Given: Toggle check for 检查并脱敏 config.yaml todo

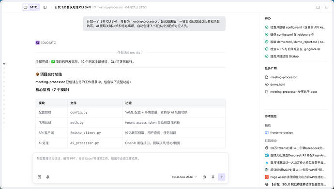Looking at the screenshot, I should click(x=267, y=27).
